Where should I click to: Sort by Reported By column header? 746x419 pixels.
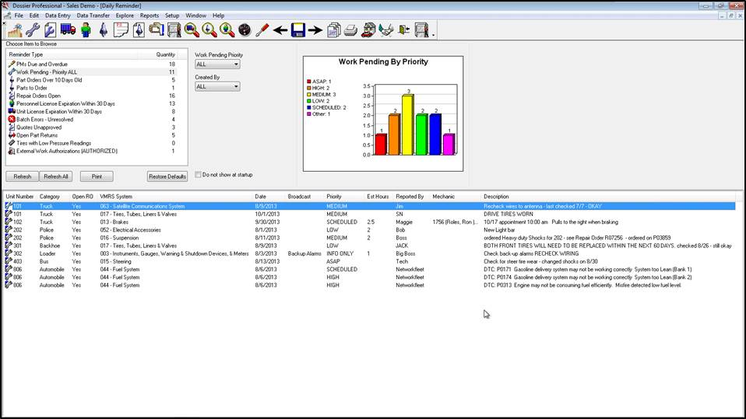[410, 197]
